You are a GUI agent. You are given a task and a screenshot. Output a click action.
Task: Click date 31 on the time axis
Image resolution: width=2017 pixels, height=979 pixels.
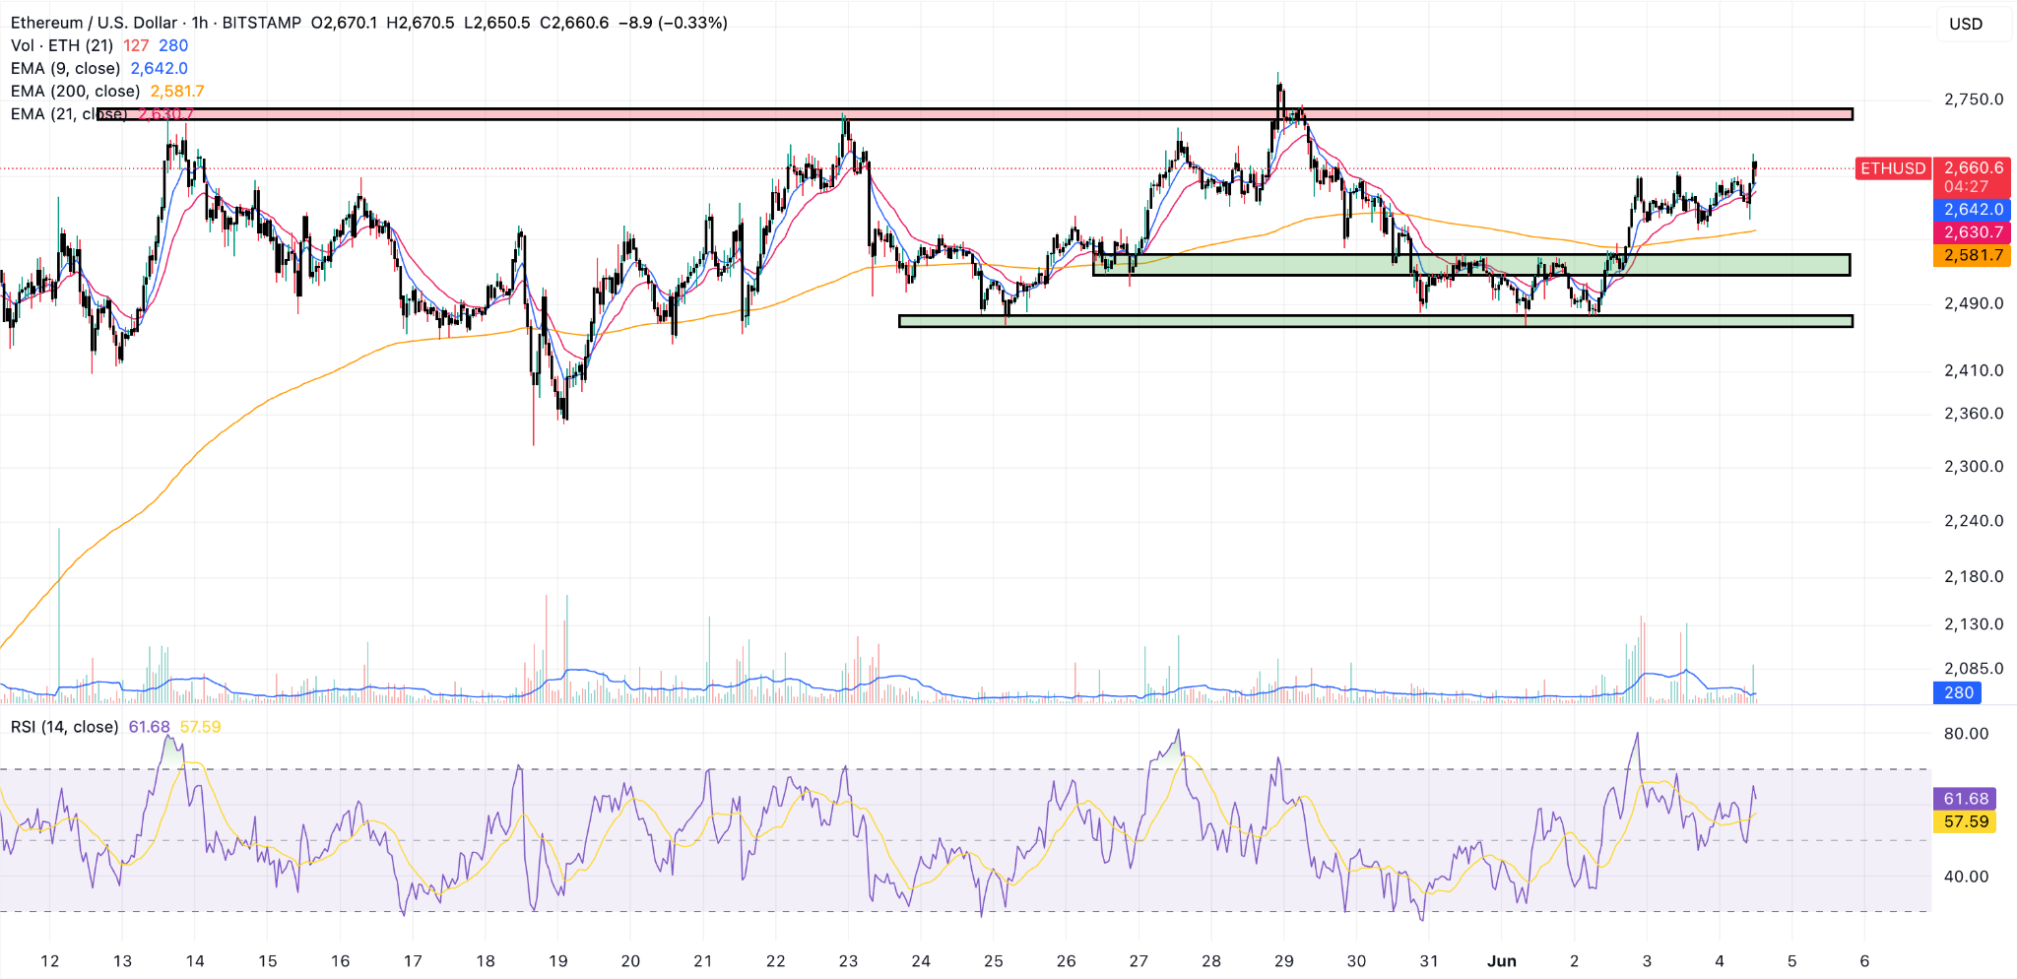click(1429, 961)
